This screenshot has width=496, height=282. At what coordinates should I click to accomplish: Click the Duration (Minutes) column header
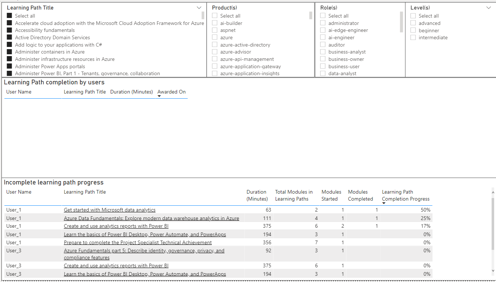(257, 195)
